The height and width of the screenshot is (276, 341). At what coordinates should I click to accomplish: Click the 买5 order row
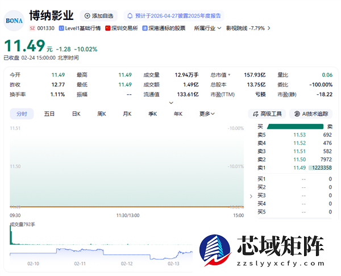pos(294,212)
